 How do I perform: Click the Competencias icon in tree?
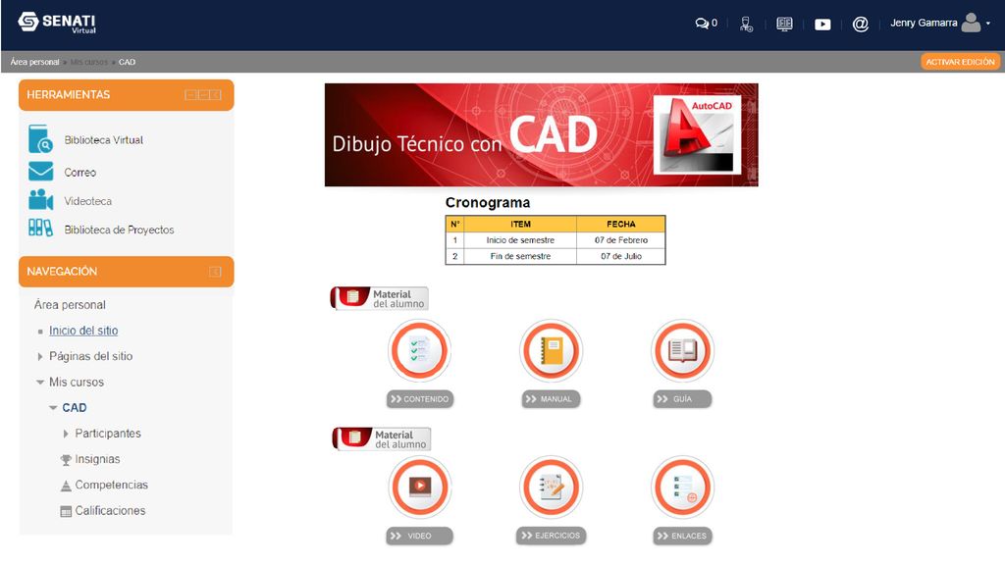[66, 486]
